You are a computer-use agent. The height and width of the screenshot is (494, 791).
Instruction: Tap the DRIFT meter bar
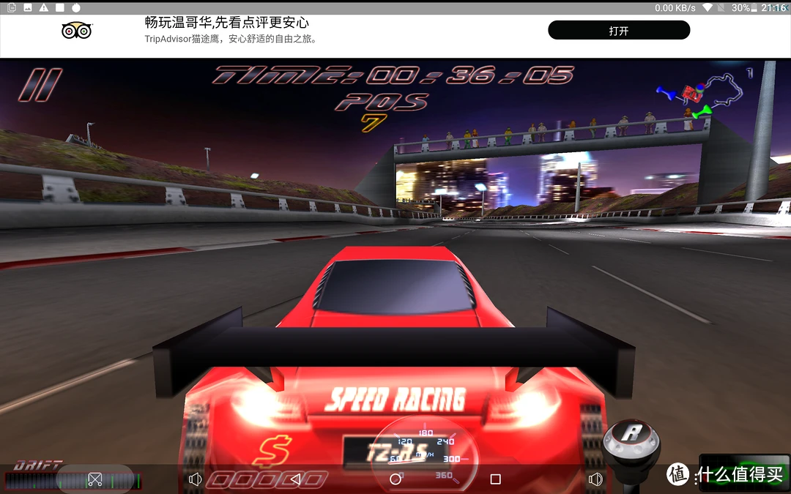coord(73,480)
